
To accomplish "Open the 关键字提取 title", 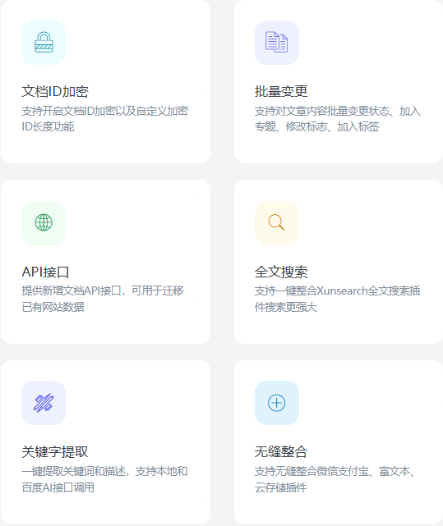I will coord(55,452).
